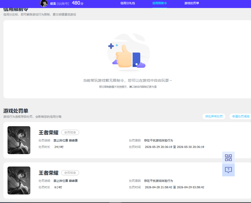This screenshot has height=203, width=251.
Task: Click the 王者荣耀 title of the 24小时 penalty
Action: [x=48, y=132]
